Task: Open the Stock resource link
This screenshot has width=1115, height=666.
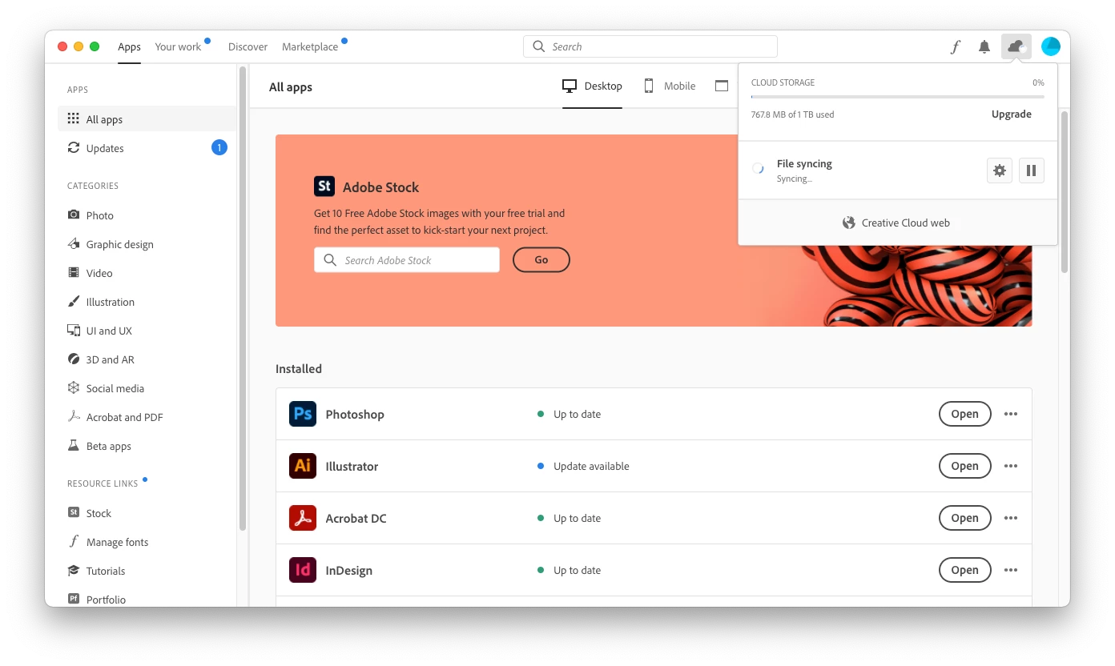Action: [x=147, y=513]
